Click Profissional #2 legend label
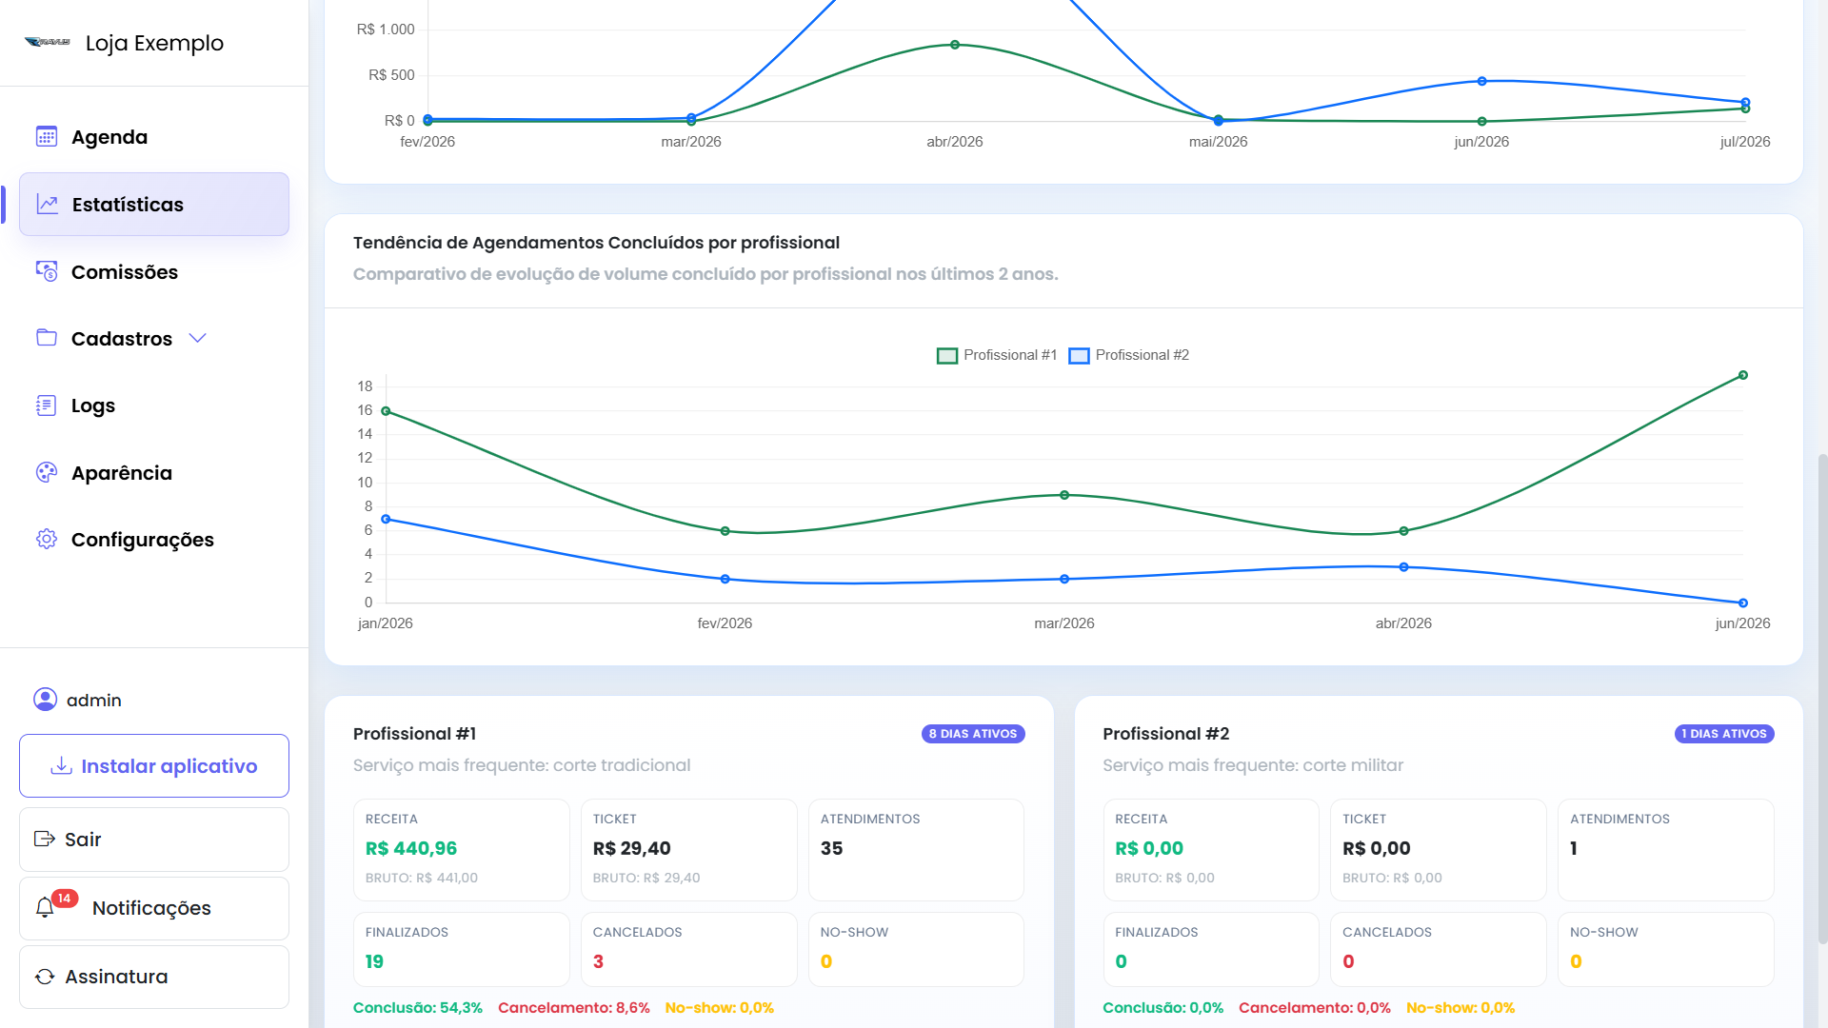The width and height of the screenshot is (1828, 1028). [x=1142, y=355]
